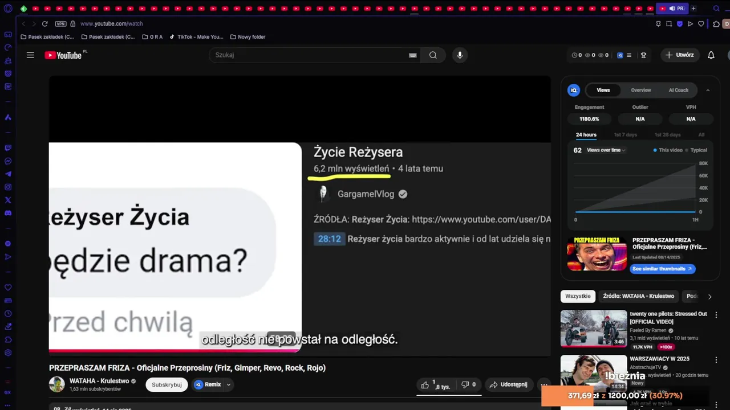Open options for WARSZAWIACY W 2025 video
Viewport: 730px width, 410px height.
(716, 360)
